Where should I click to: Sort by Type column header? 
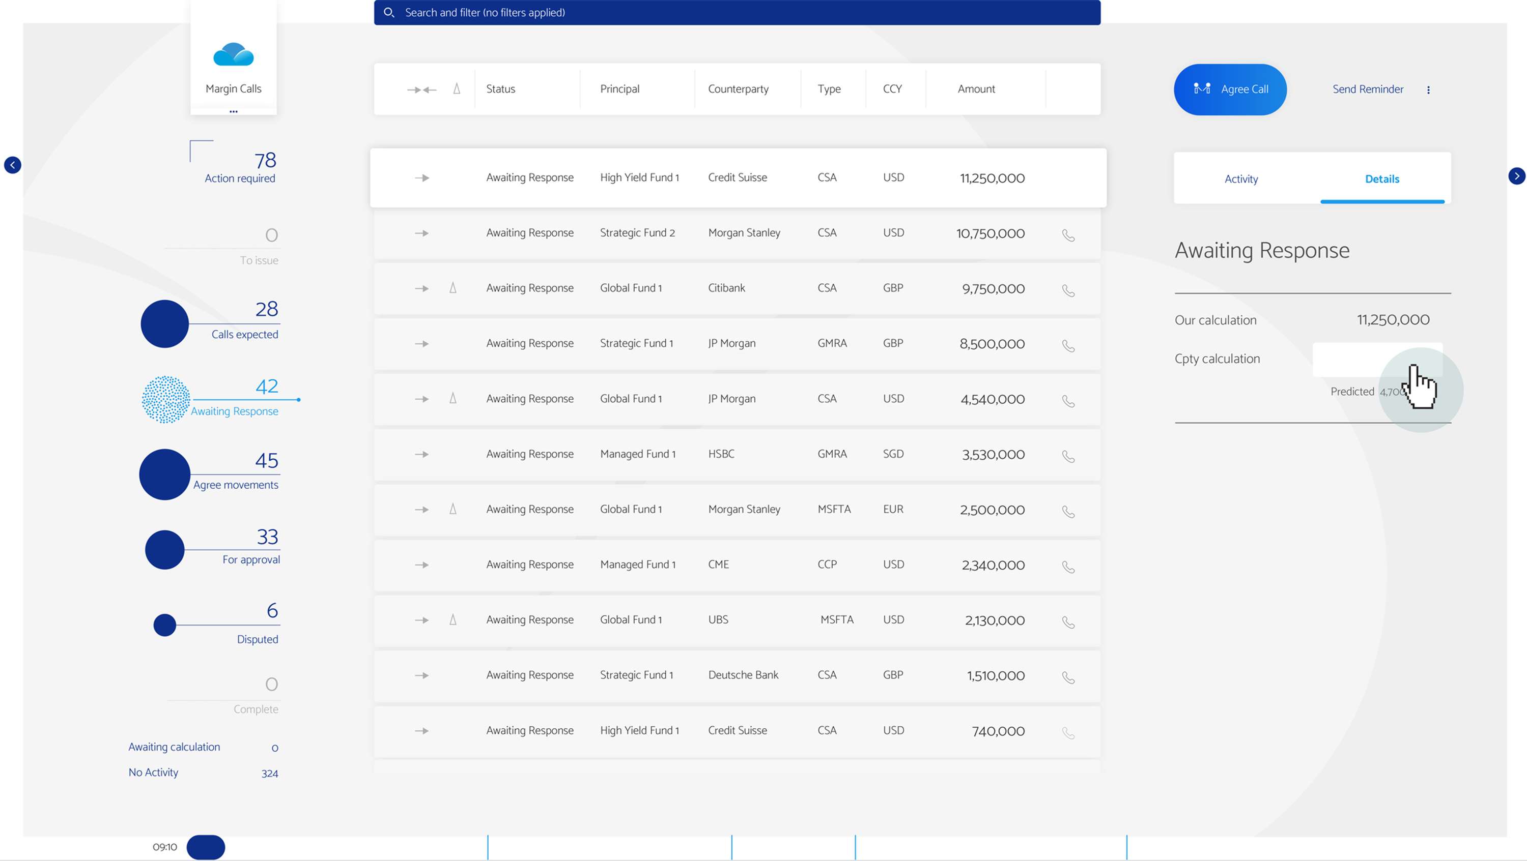coord(829,89)
